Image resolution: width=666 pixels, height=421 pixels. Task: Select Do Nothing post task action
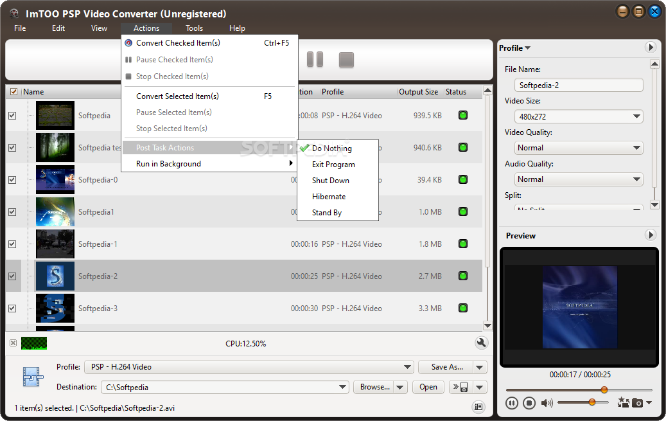(x=338, y=148)
